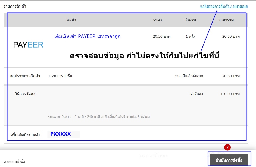Image resolution: width=256 pixels, height=167 pixels.
Task: Click the ราคารวม column header
Action: [x=226, y=20]
